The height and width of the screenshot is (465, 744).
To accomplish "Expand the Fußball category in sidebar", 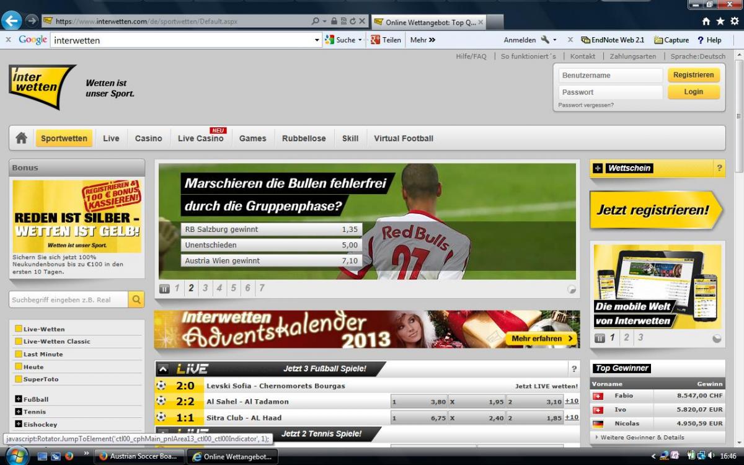I will 19,399.
